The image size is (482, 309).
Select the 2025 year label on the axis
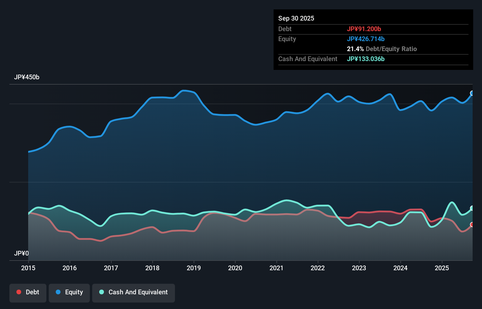(x=442, y=268)
